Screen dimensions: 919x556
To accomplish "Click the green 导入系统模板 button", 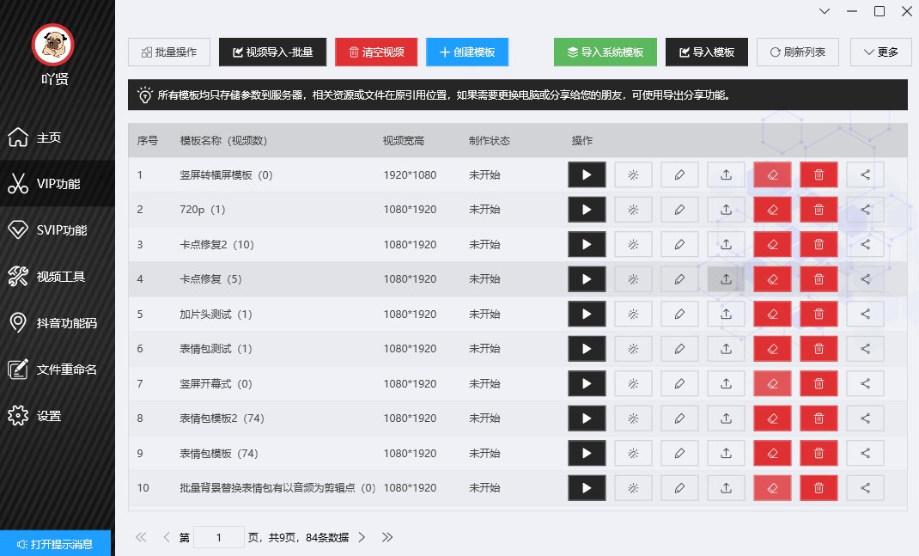I will tap(606, 52).
